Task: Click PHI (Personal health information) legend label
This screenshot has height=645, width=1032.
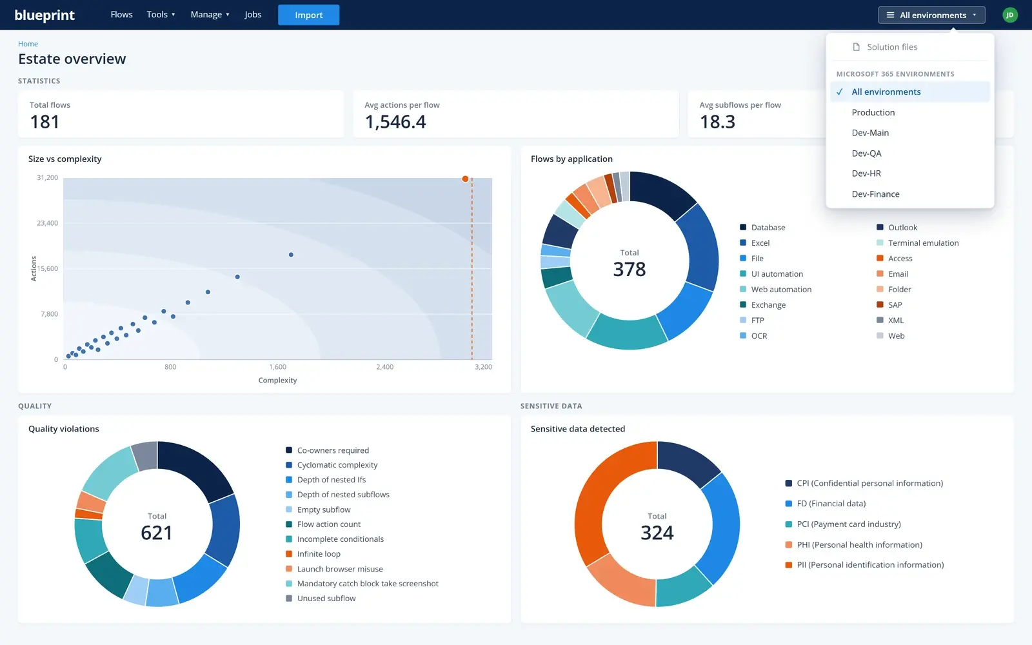Action: (859, 545)
